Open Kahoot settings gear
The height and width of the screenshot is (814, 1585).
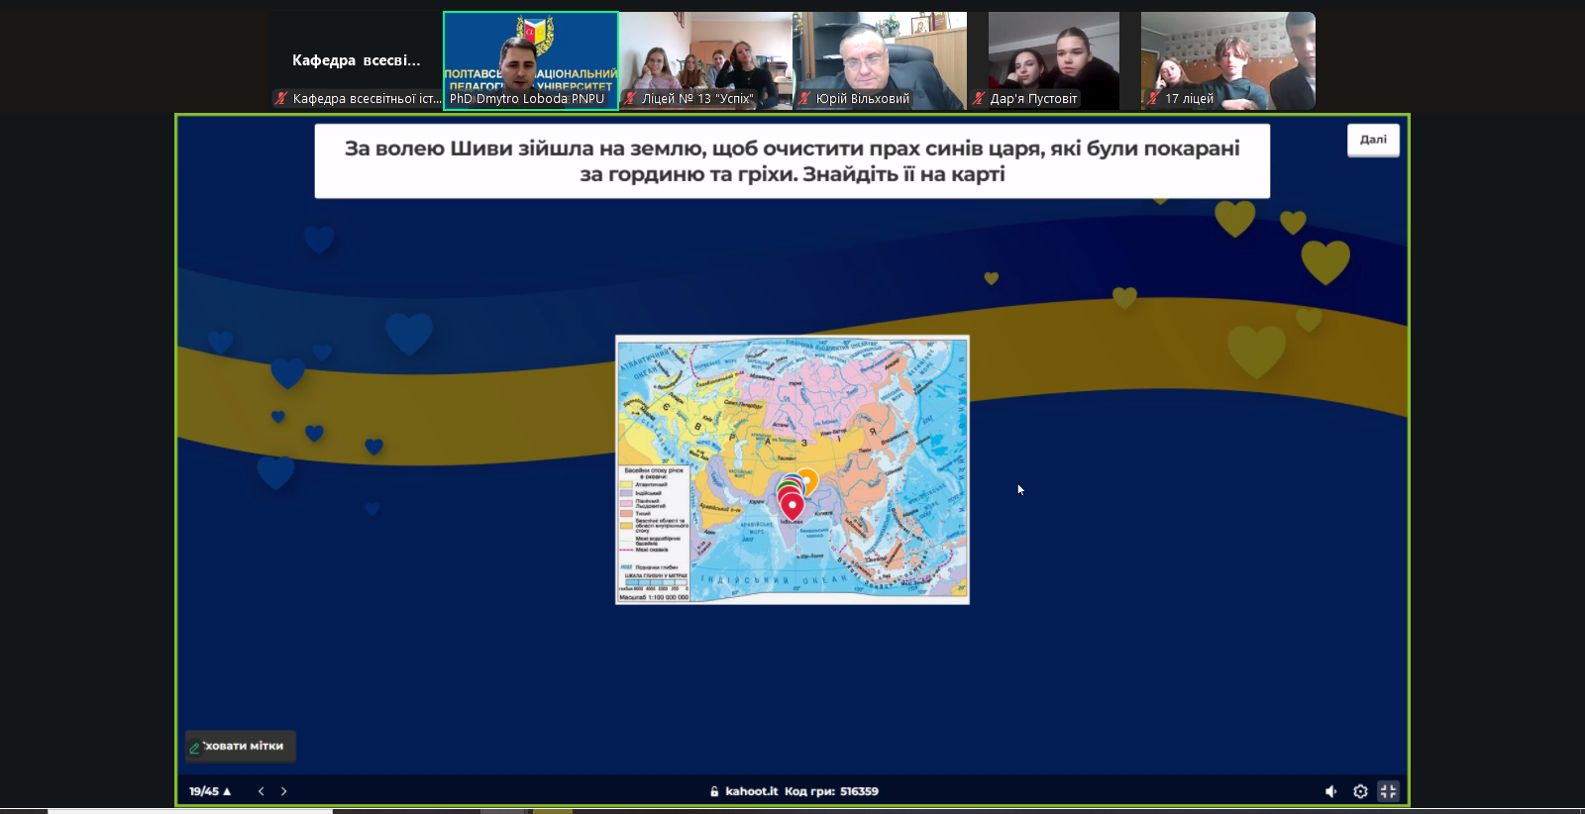[x=1360, y=791]
